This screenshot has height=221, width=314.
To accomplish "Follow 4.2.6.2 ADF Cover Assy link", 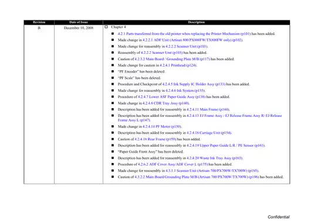I will [173, 164].
